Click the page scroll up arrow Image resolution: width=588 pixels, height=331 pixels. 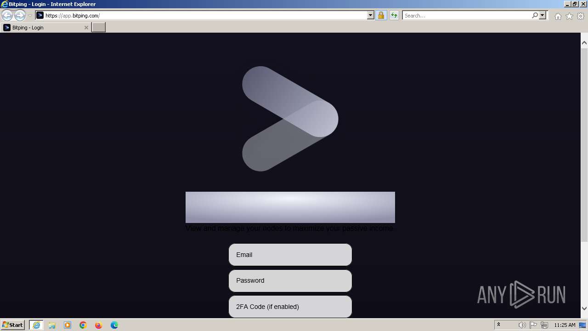584,43
